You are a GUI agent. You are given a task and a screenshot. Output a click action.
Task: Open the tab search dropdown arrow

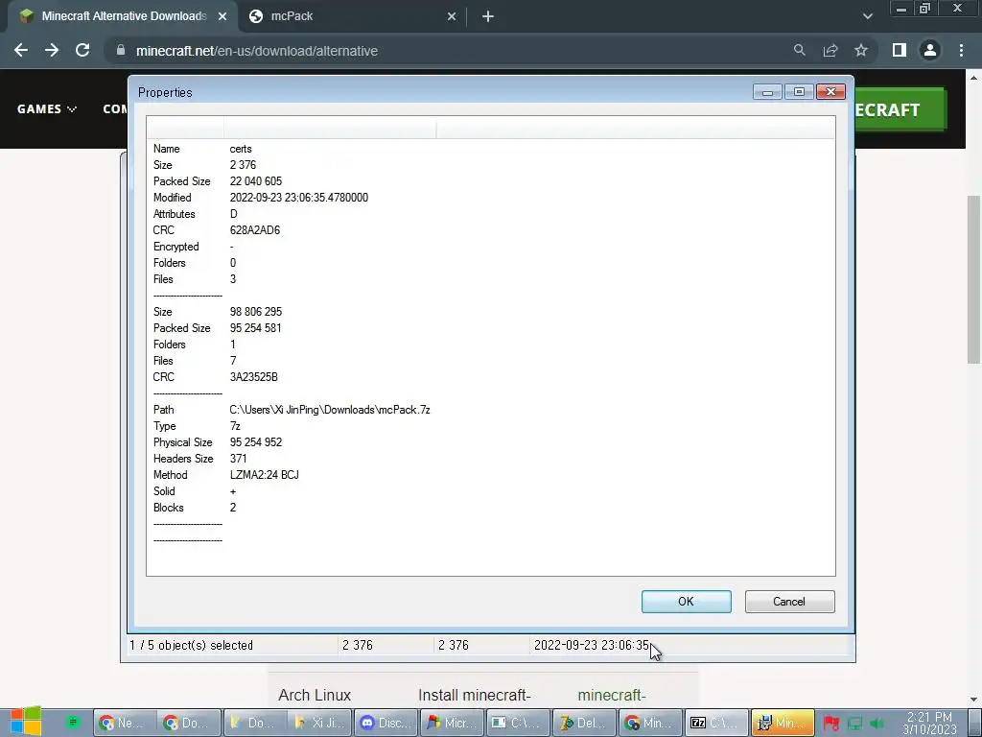(x=867, y=16)
